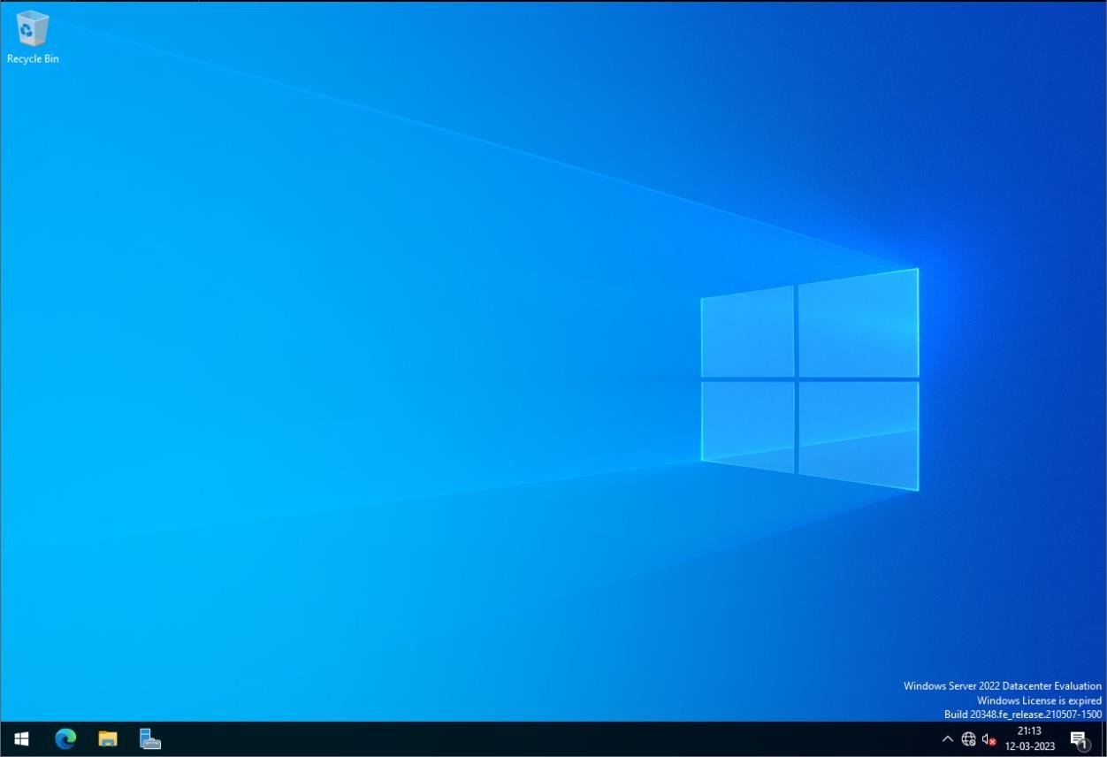Show hidden system tray icons

(948, 739)
